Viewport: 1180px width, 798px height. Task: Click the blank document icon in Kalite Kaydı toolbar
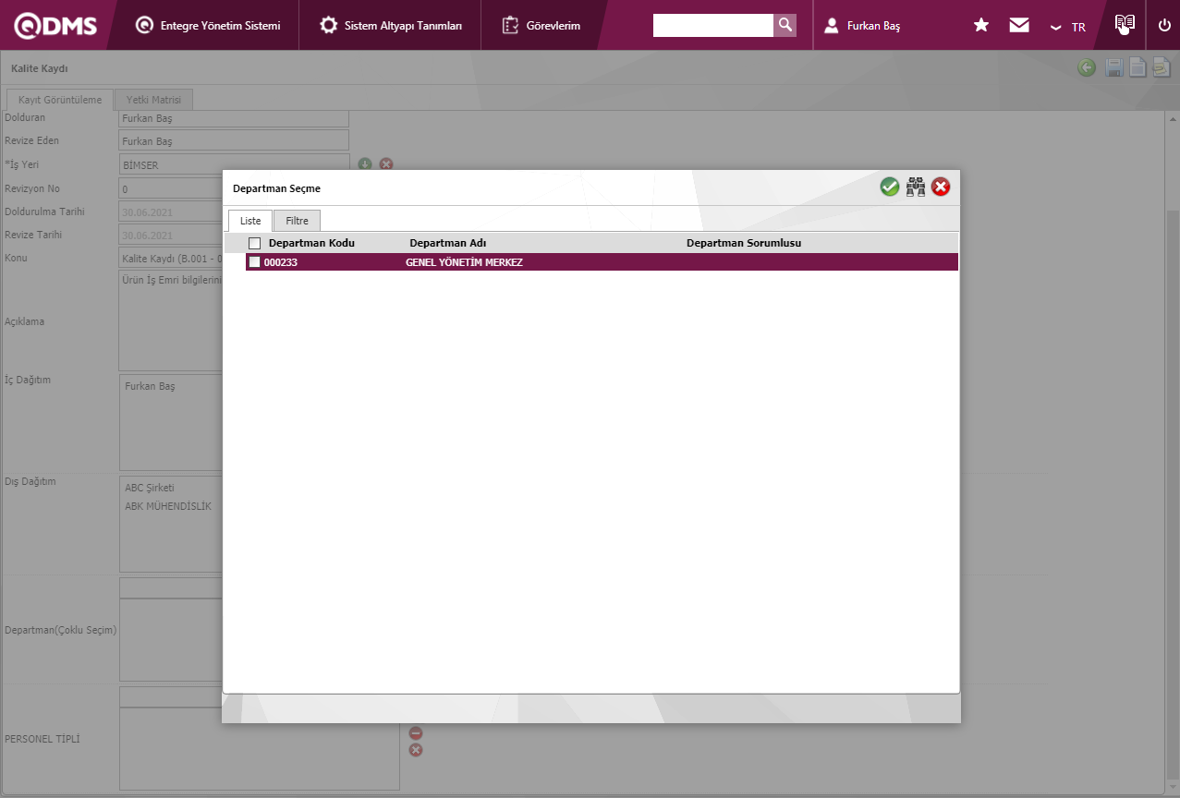[1138, 67]
